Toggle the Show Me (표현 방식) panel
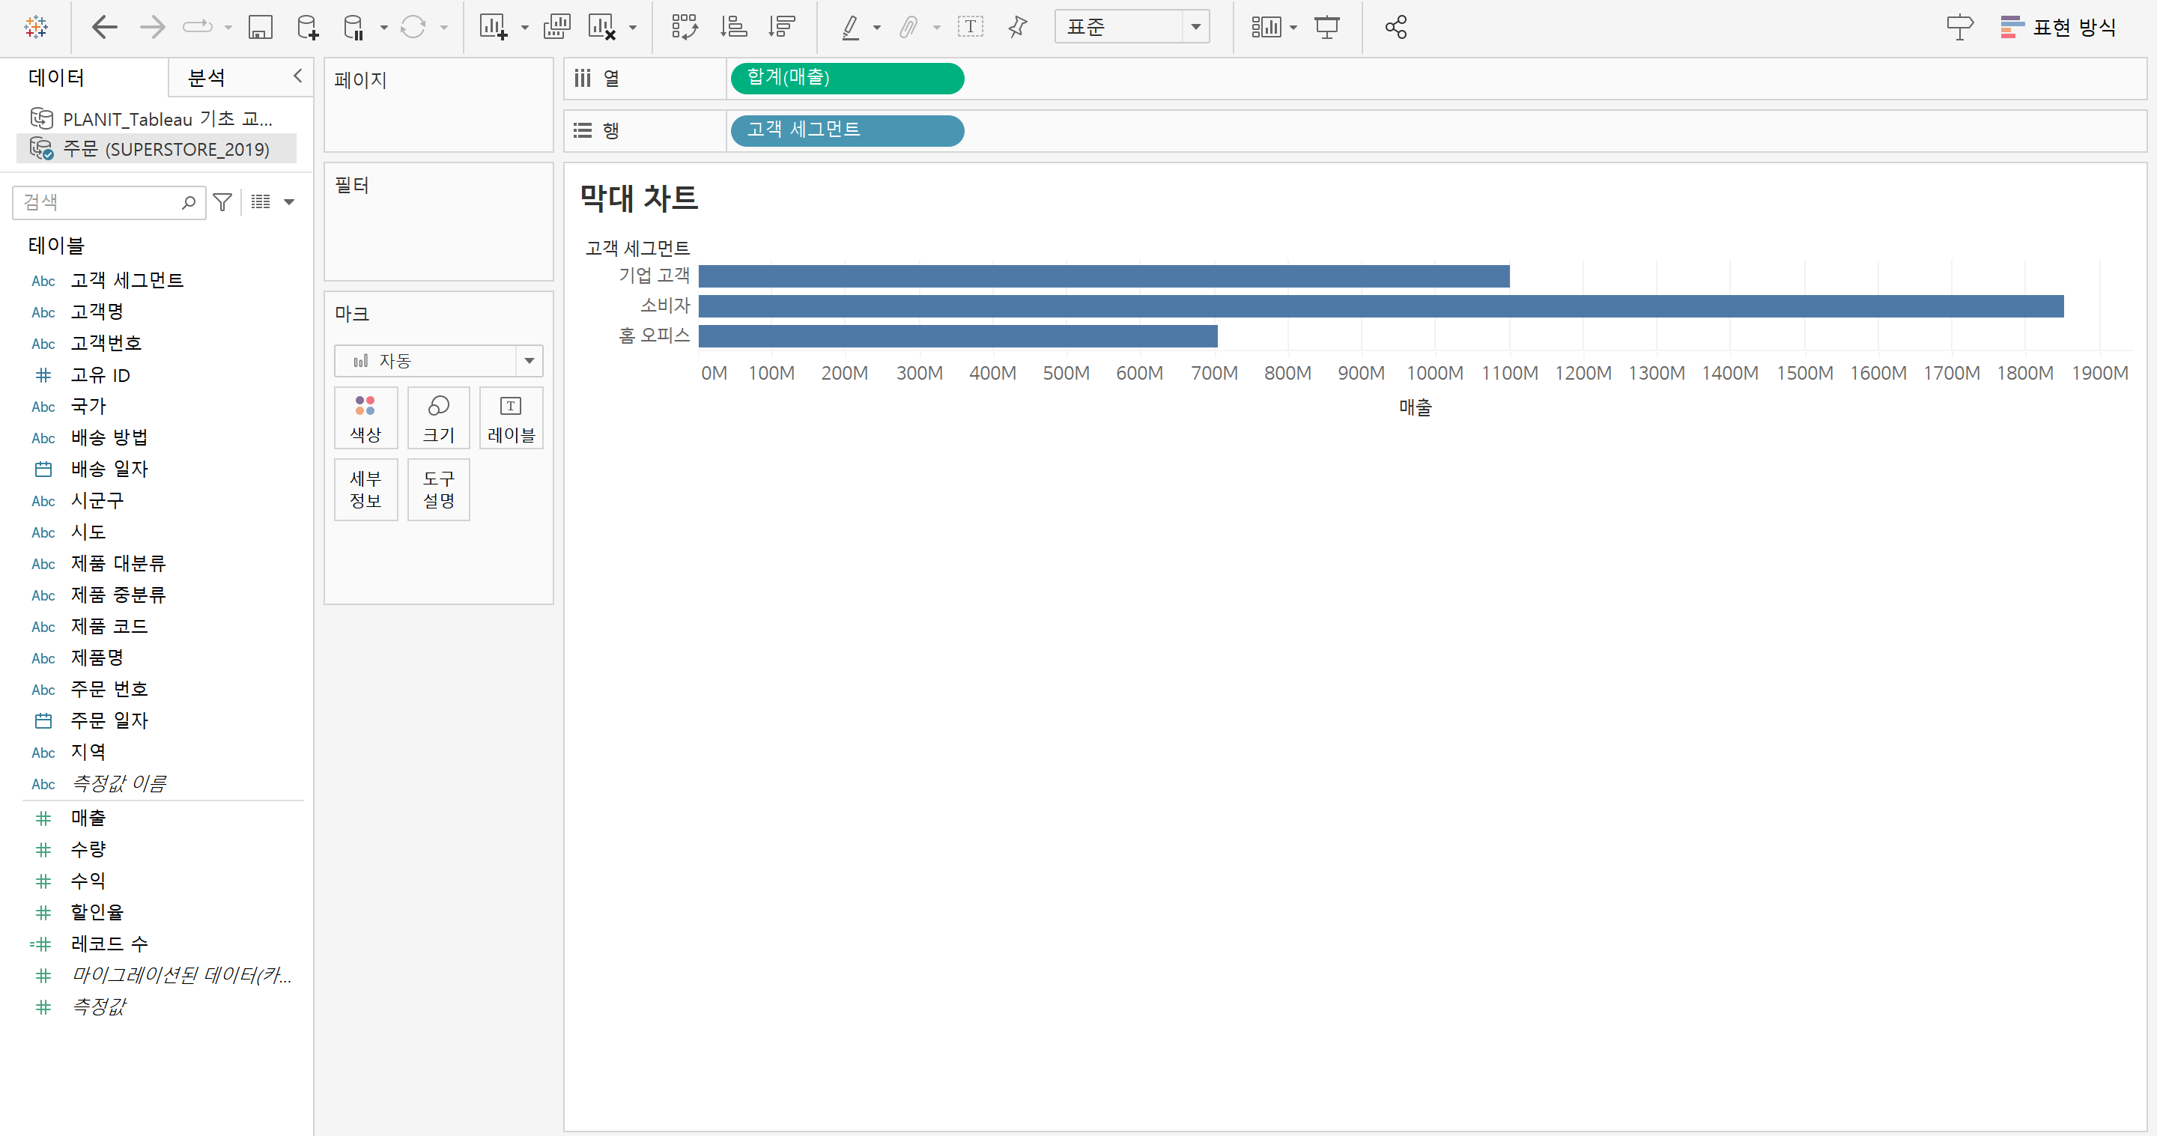The image size is (2157, 1136). click(x=2058, y=28)
